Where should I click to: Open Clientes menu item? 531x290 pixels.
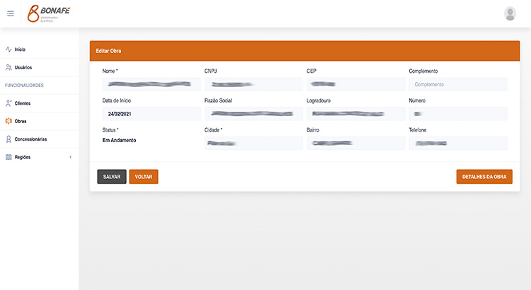tap(39, 103)
